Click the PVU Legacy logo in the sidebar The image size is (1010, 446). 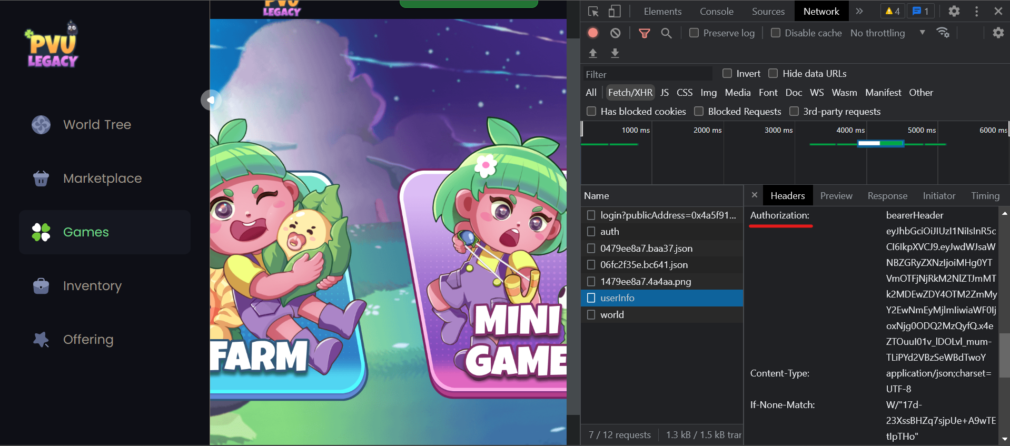[x=52, y=45]
